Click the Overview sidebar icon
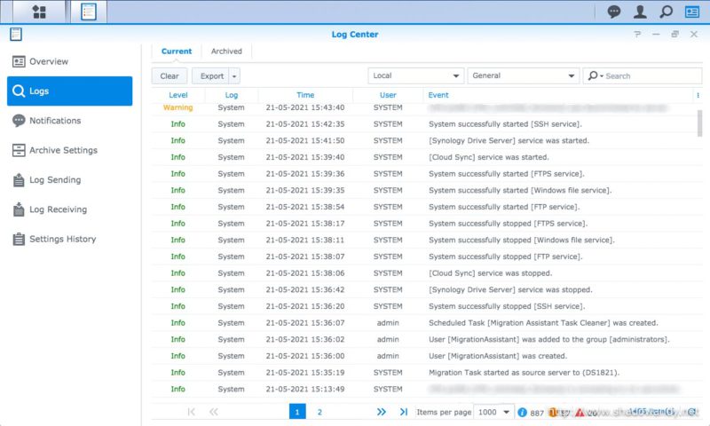 click(x=19, y=61)
